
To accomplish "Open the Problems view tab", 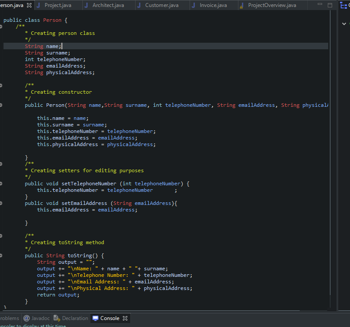I will pyautogui.click(x=10, y=318).
